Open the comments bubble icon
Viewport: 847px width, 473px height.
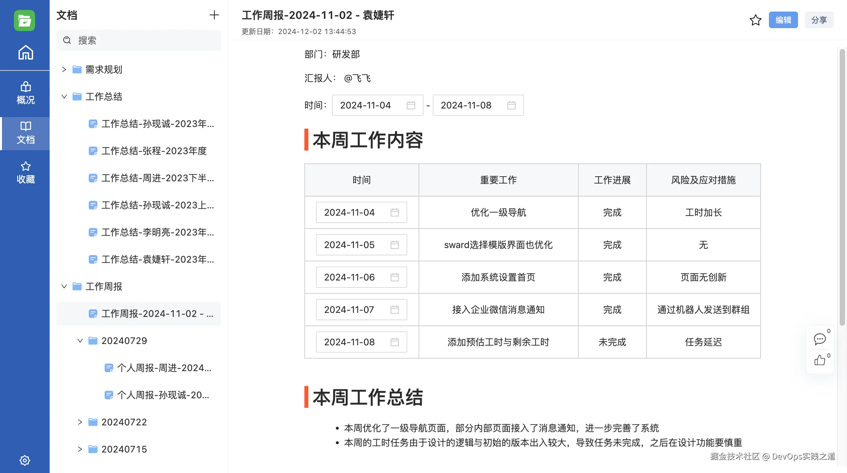coord(820,339)
